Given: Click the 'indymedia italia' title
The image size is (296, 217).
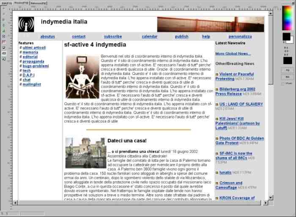Looking at the screenshot, I should 64,21.
